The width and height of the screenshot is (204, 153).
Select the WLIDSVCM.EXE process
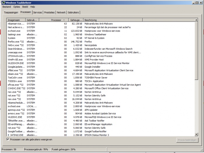click(x=101, y=63)
